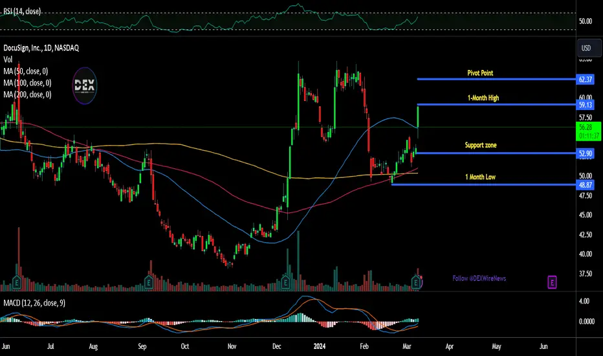Open the March earnings E marker

[416, 282]
